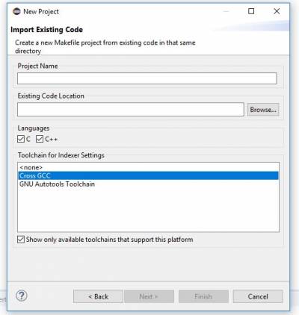
Task: Click the Next > button
Action: coord(149,296)
